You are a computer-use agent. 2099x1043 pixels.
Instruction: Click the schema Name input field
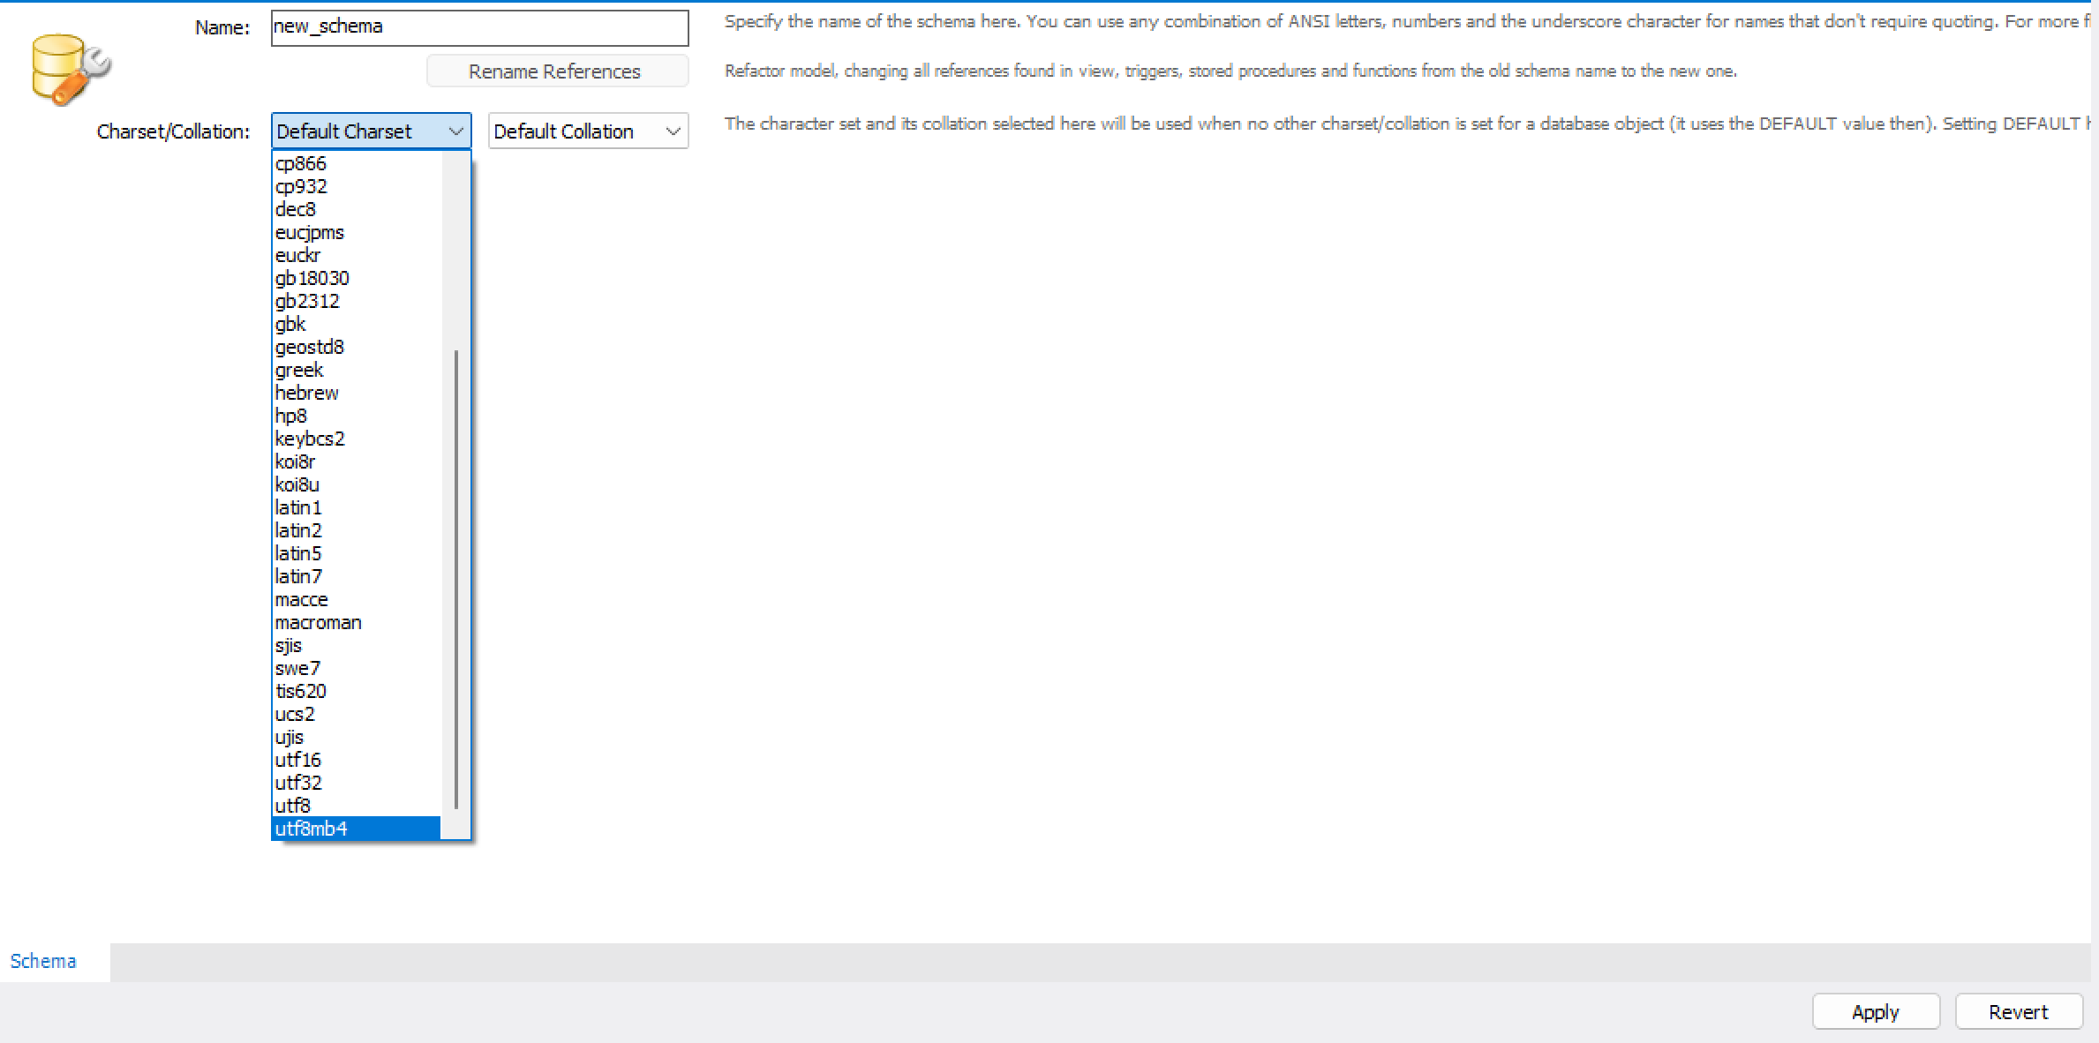(x=479, y=27)
